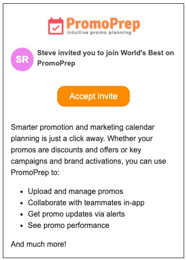Click the PromoPrep orange logo wordmark

[x=103, y=24]
